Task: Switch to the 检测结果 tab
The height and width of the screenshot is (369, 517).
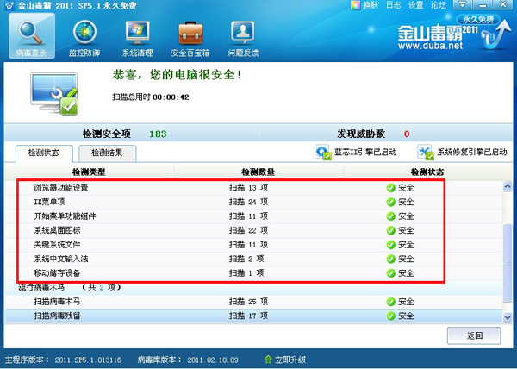Action: pyautogui.click(x=107, y=153)
